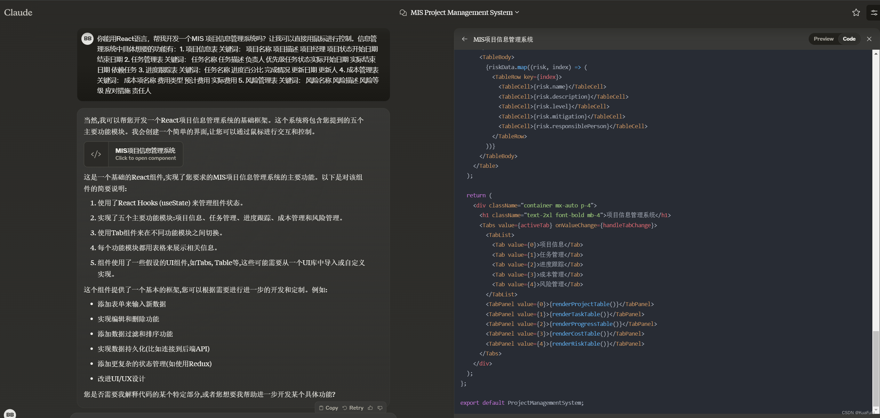Viewport: 880px width, 418px height.
Task: Click the back arrow in artifact panel
Action: tap(464, 39)
